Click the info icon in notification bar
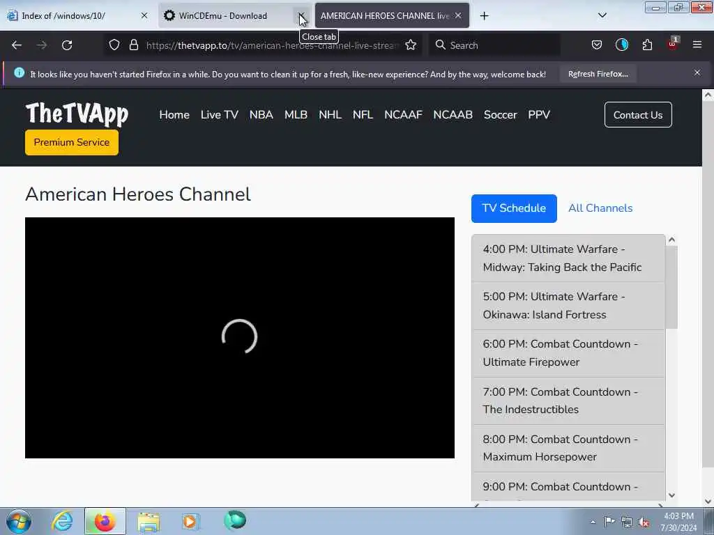714x535 pixels. 19,72
